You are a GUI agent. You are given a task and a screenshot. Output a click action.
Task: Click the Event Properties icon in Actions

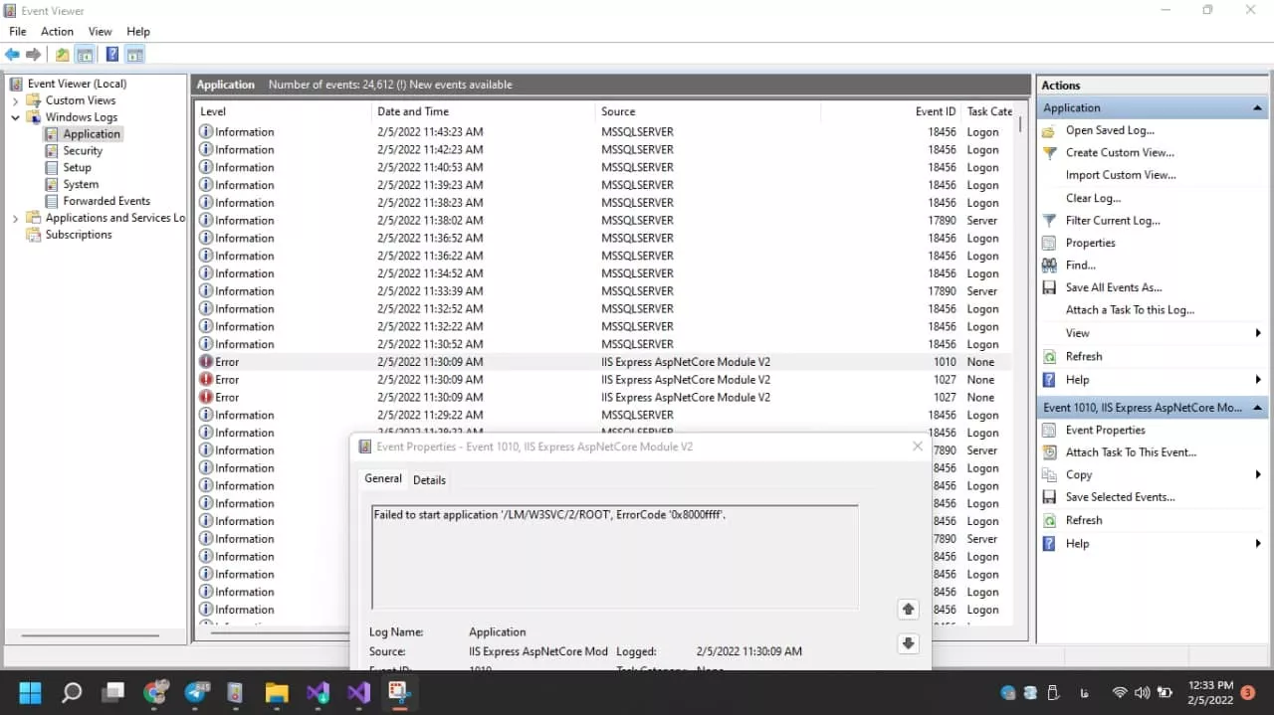pos(1049,431)
